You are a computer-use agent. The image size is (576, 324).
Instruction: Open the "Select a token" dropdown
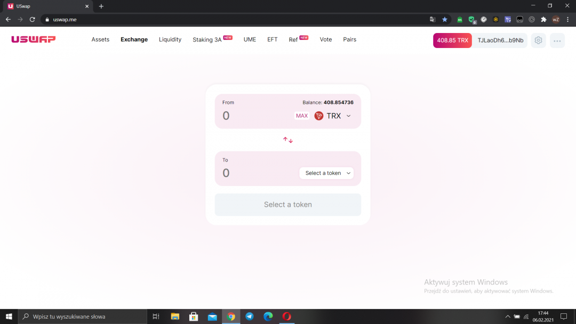326,173
